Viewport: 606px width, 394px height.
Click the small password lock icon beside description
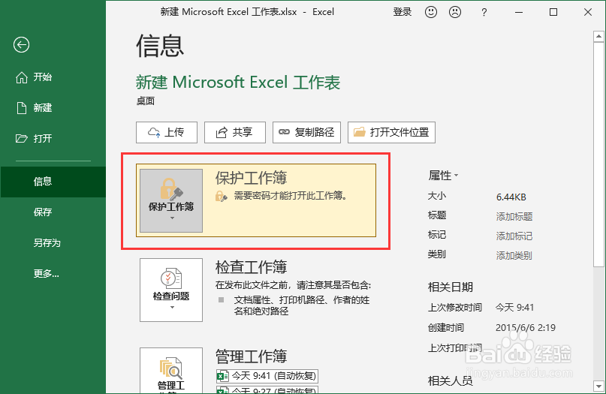click(x=221, y=196)
